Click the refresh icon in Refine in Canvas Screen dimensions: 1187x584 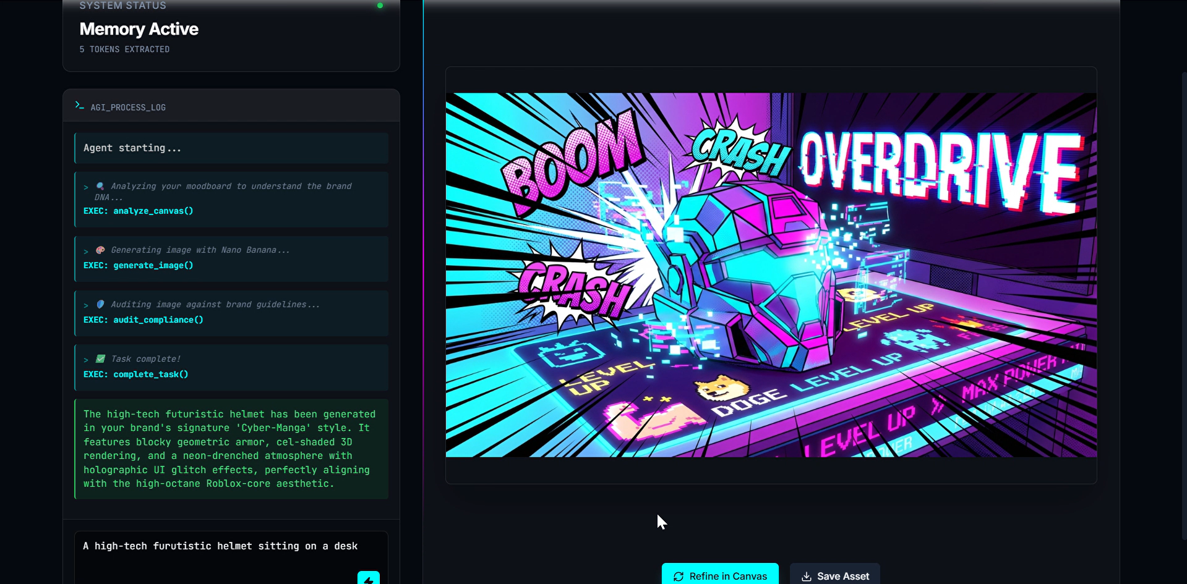(679, 577)
